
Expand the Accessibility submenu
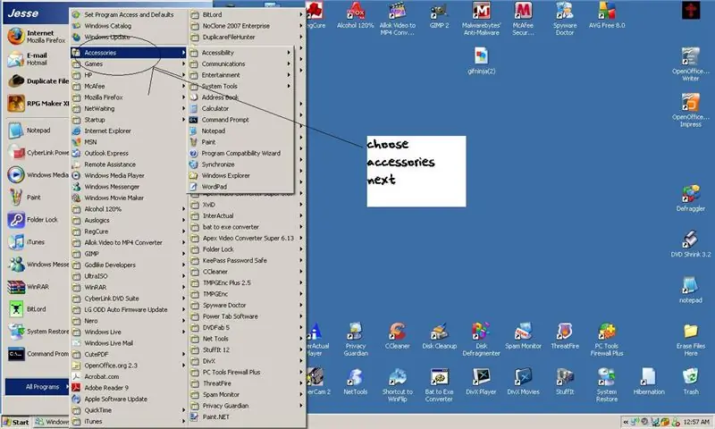click(x=240, y=53)
